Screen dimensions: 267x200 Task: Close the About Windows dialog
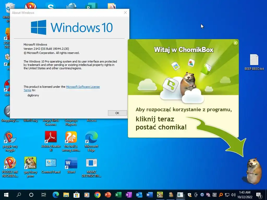coord(125,12)
